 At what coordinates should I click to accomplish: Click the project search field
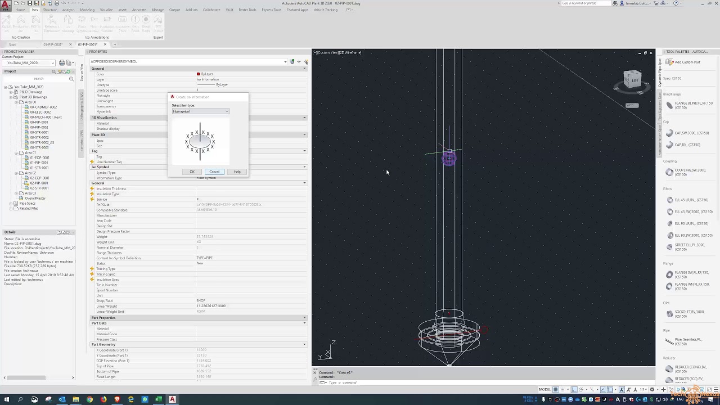(38, 78)
